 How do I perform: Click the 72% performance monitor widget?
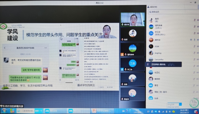[x=194, y=103]
